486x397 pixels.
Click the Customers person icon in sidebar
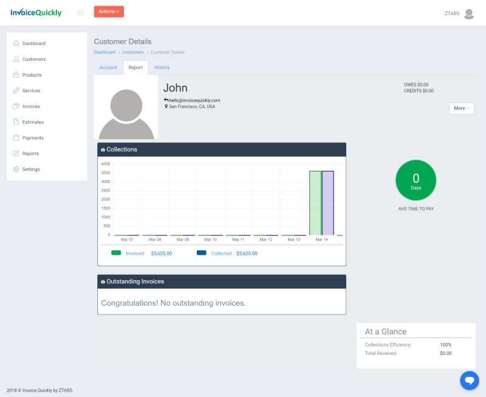tap(16, 59)
